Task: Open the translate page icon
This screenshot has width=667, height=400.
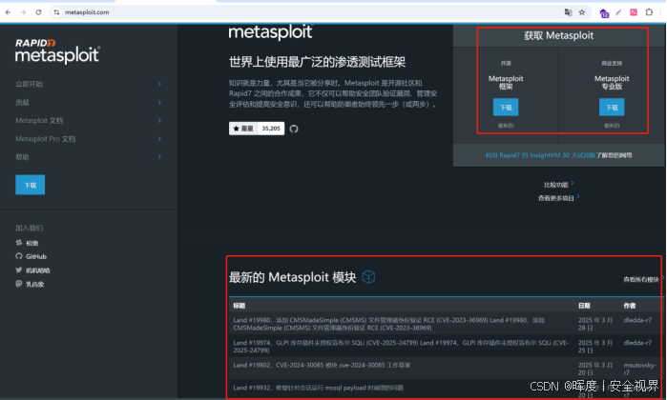Action: (568, 12)
